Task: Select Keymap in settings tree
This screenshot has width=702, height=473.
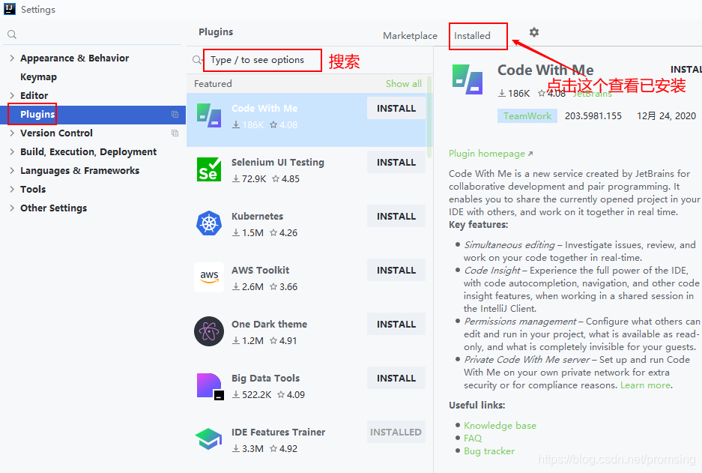Action: (x=38, y=77)
